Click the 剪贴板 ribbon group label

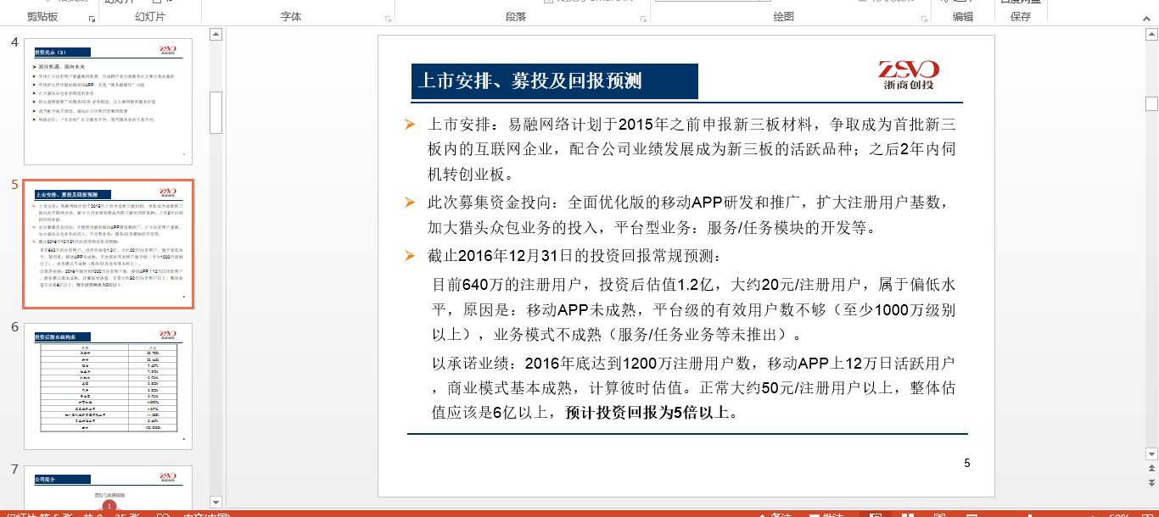[43, 17]
